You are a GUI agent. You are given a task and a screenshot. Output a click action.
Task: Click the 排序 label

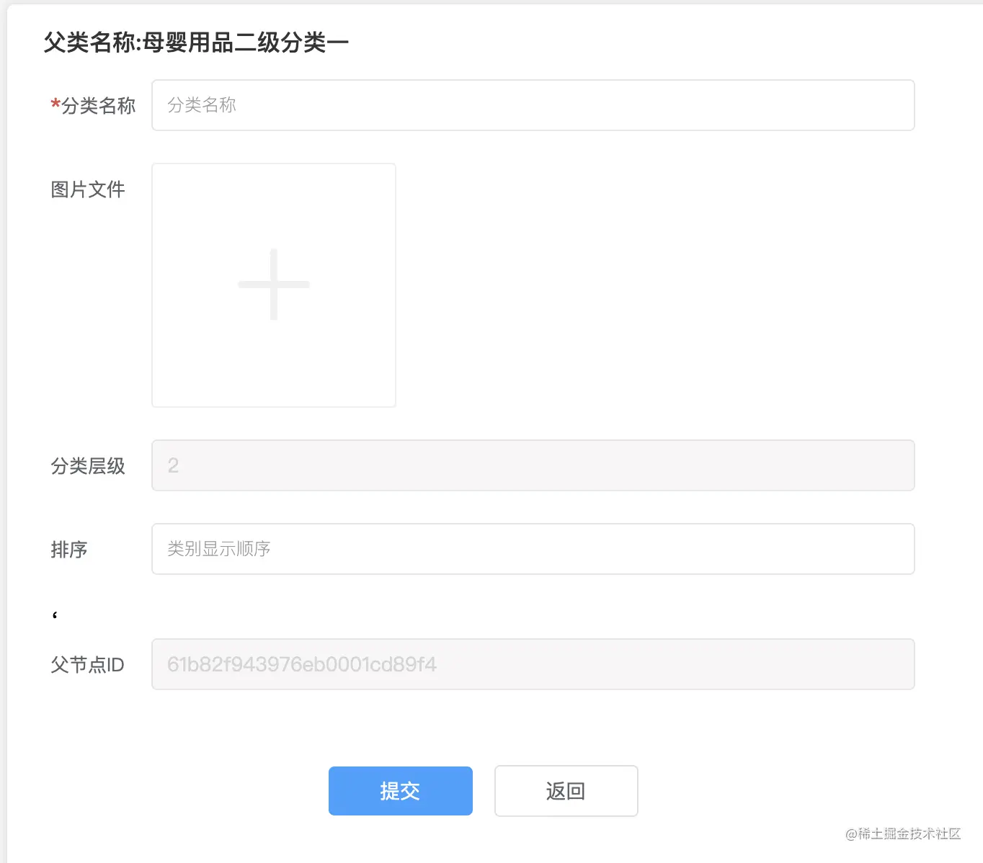[69, 550]
